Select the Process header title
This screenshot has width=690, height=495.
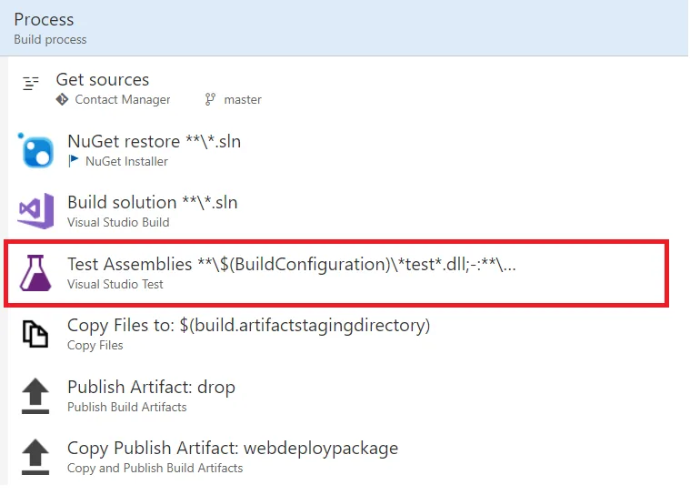(44, 19)
